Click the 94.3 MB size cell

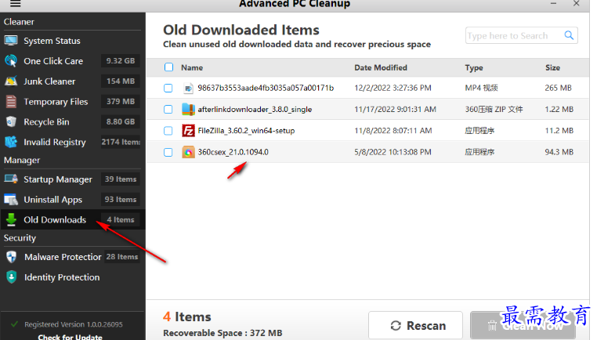pos(559,152)
